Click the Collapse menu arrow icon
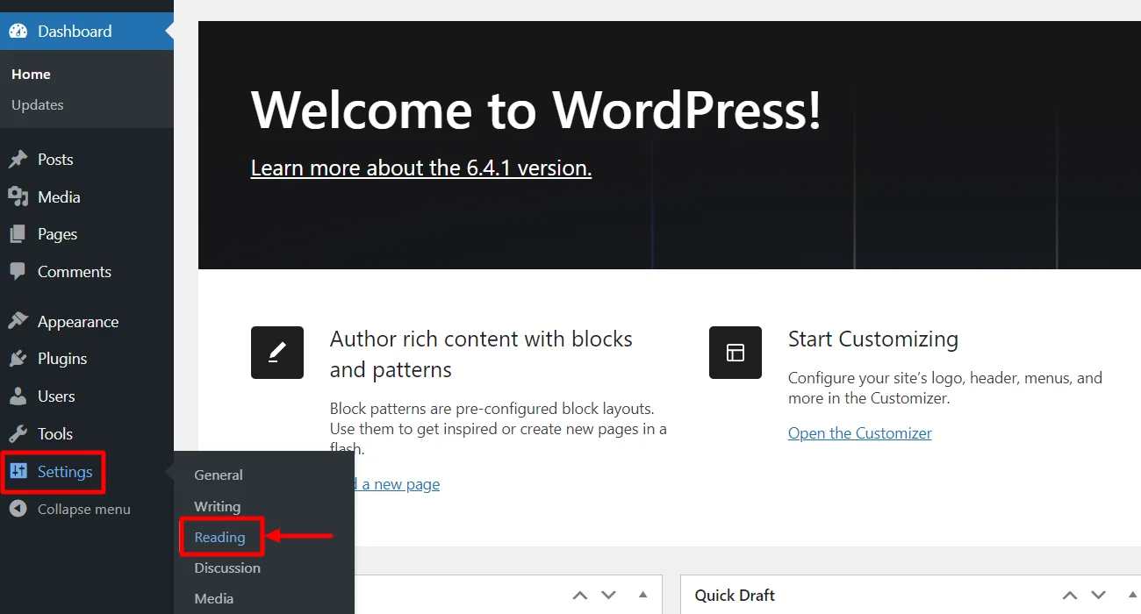 click(18, 509)
